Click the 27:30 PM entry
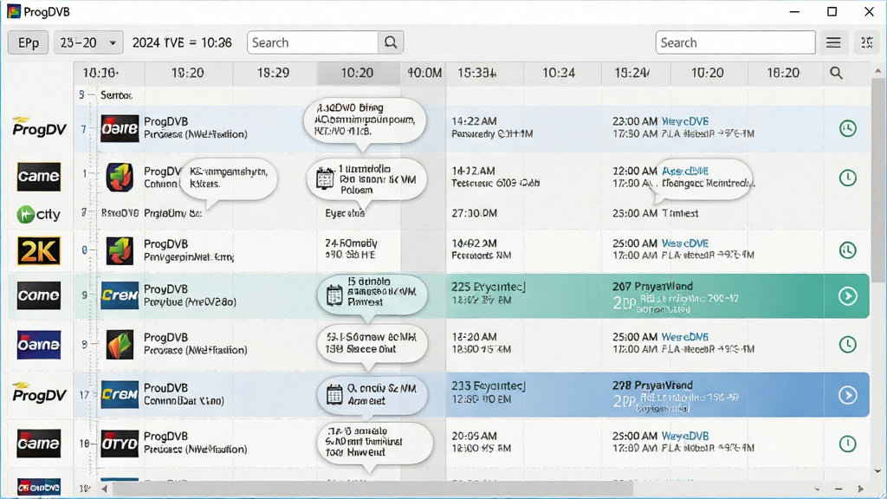Viewport: 887px width, 499px height. [474, 213]
